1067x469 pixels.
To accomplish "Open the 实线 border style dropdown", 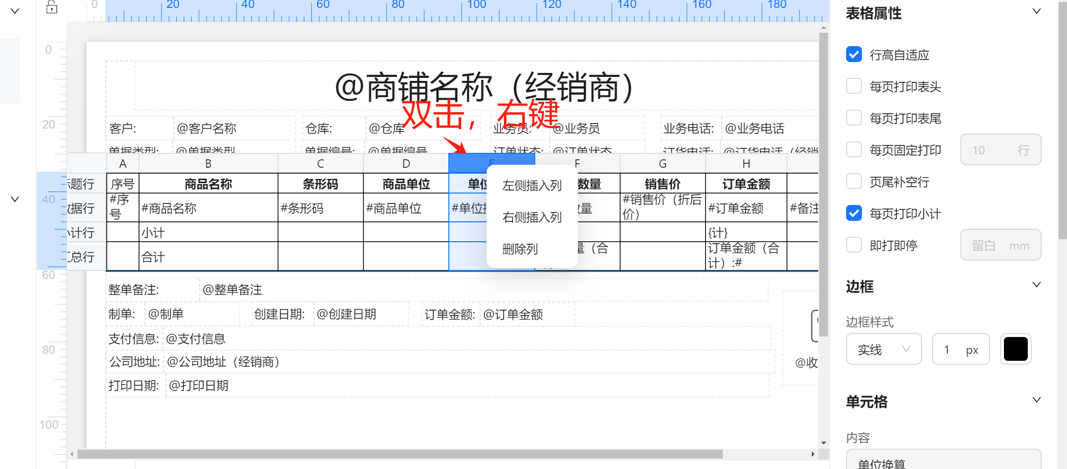I will pyautogui.click(x=884, y=349).
